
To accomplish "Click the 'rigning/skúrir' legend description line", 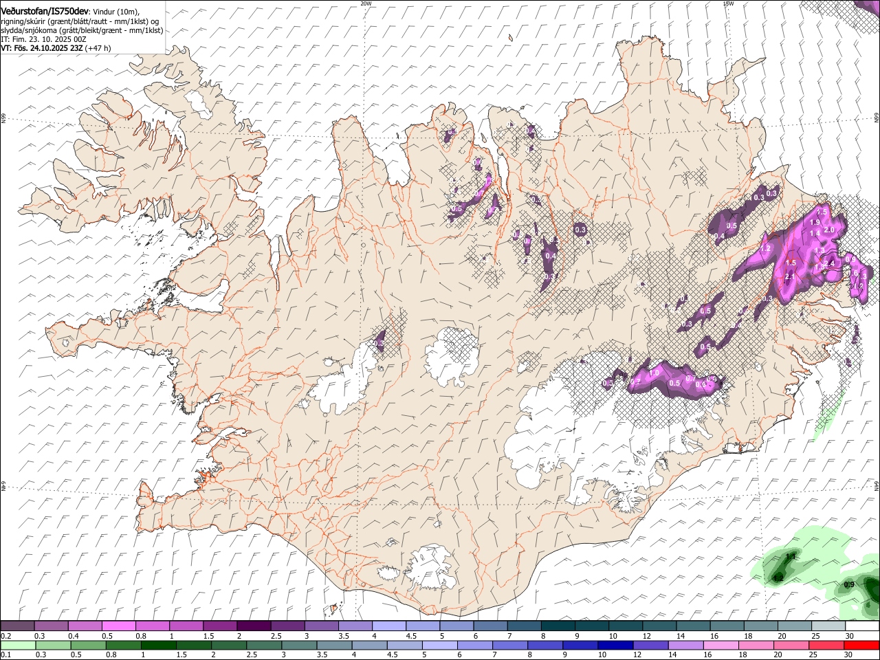I will click(x=81, y=21).
